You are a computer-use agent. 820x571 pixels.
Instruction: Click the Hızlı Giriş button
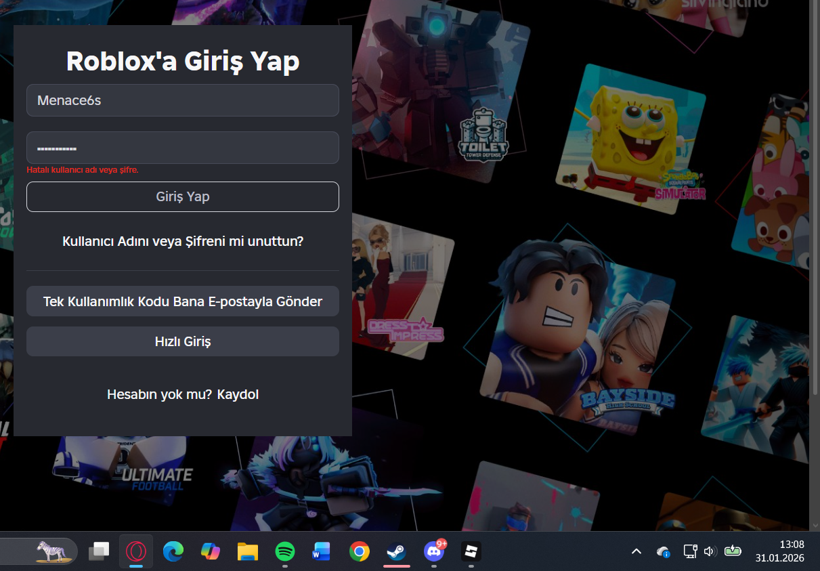183,341
